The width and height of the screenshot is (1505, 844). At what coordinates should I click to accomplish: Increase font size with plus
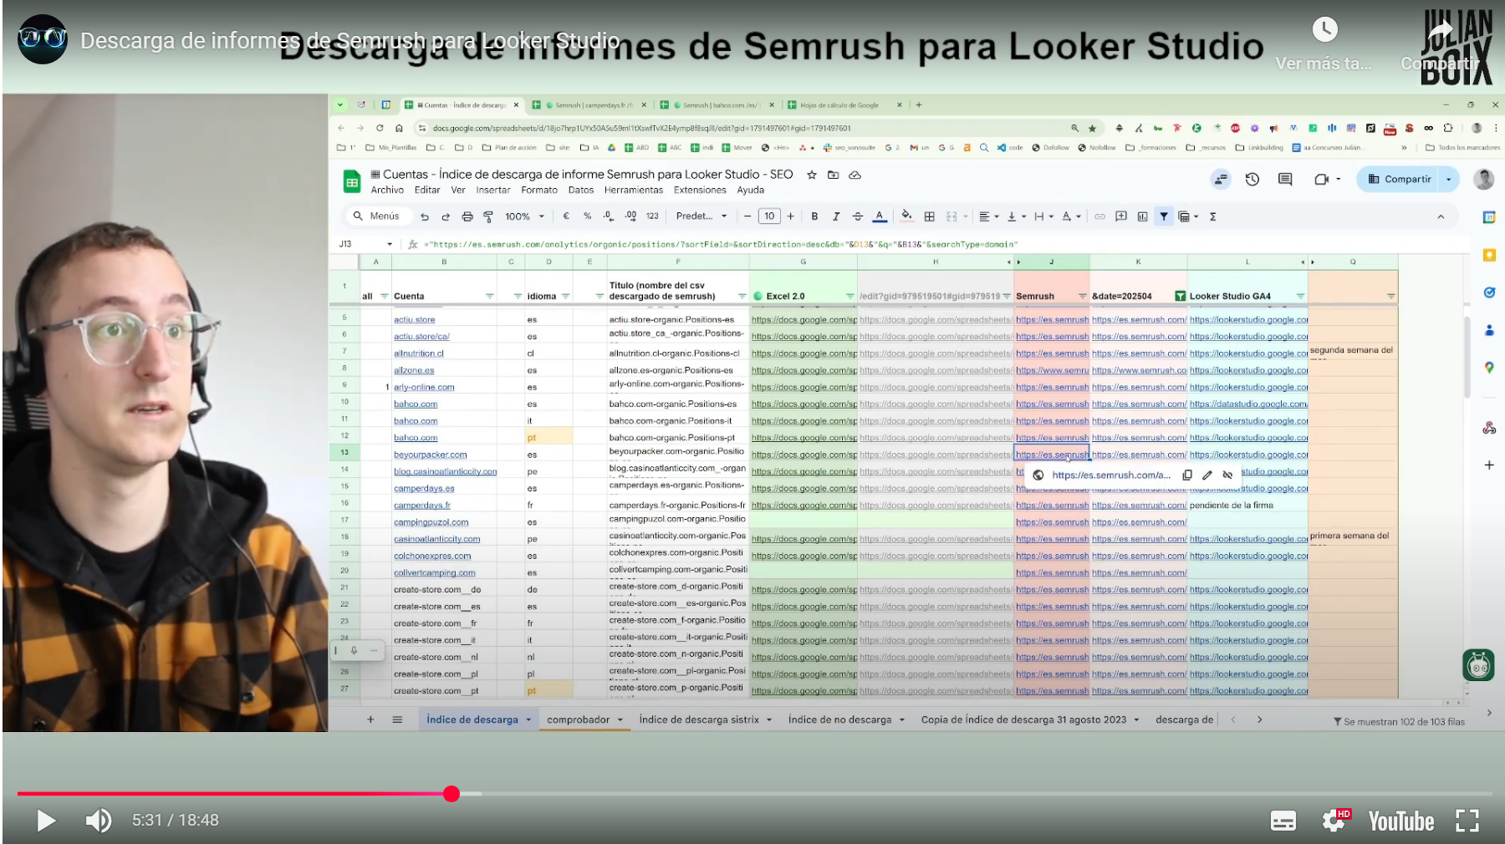(x=791, y=216)
